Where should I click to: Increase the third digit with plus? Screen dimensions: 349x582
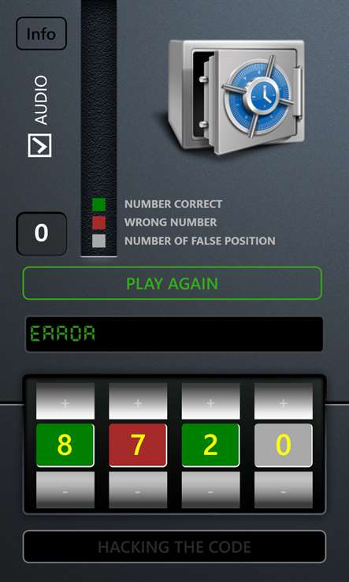point(210,401)
